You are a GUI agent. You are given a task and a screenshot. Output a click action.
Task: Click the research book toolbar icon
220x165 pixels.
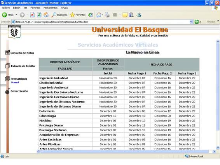pos(131,15)
